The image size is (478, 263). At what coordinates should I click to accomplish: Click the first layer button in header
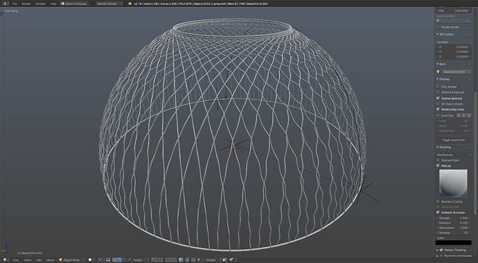coord(152,258)
